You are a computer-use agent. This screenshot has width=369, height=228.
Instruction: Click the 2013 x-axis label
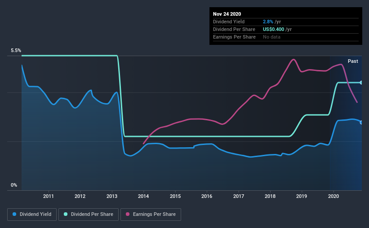pyautogui.click(x=112, y=196)
